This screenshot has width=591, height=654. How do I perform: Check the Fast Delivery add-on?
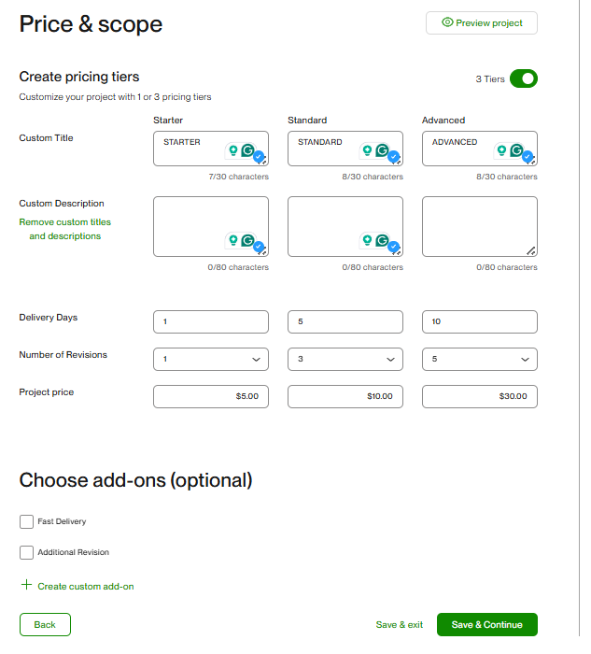coord(26,521)
